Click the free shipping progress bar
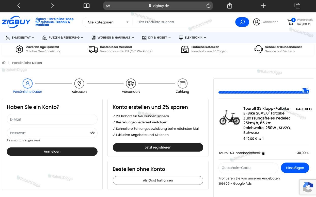316x197 pixels. coord(264,92)
